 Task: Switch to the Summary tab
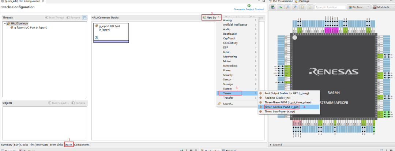coord(7,145)
